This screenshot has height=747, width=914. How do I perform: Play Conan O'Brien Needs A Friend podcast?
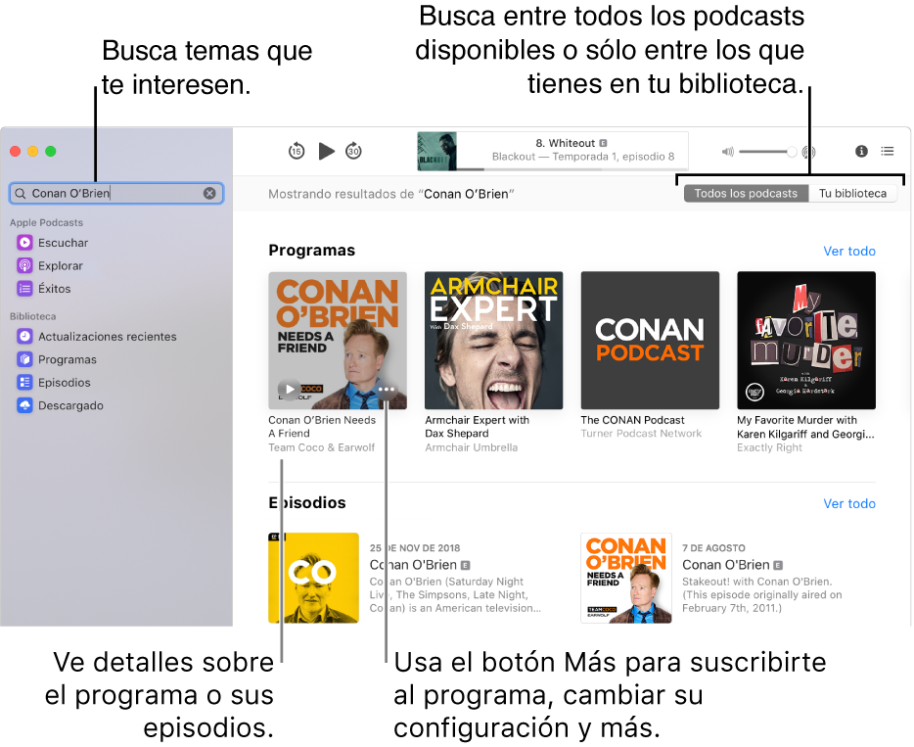click(289, 389)
